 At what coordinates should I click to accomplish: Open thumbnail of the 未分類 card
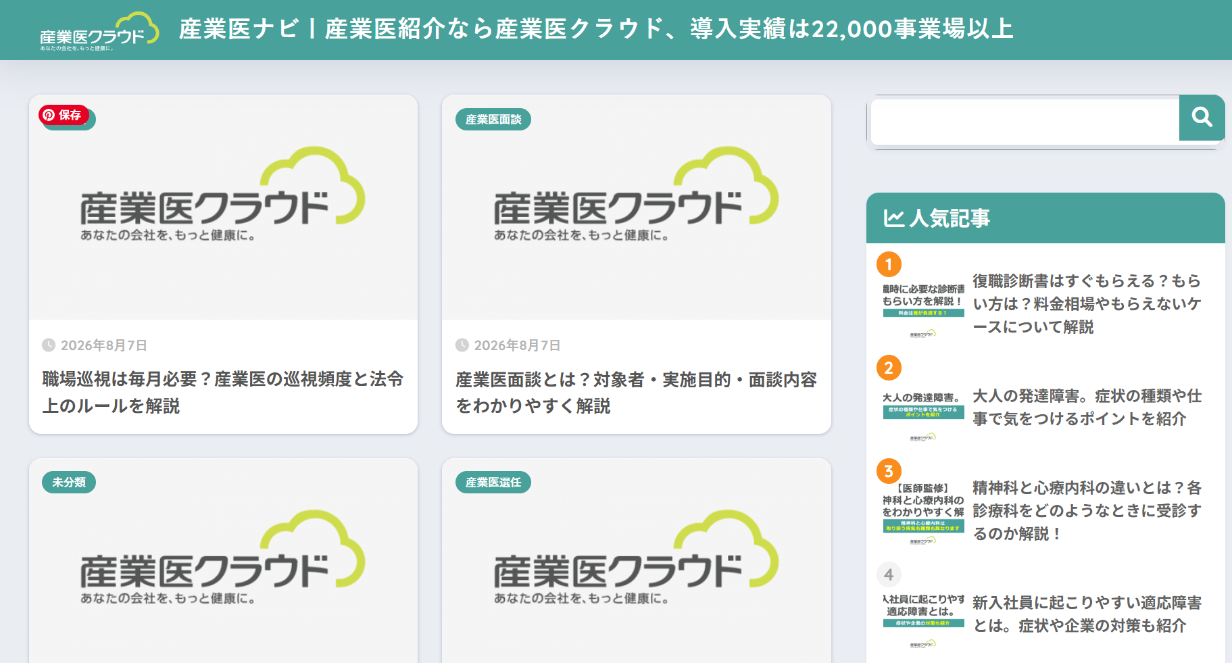223,561
